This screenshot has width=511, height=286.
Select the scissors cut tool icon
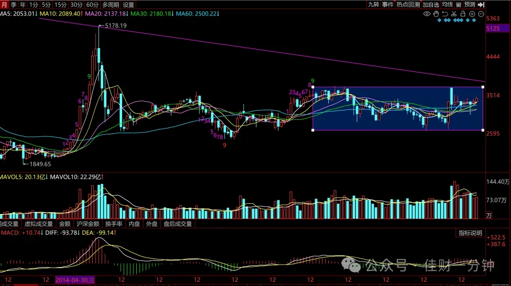point(454,14)
